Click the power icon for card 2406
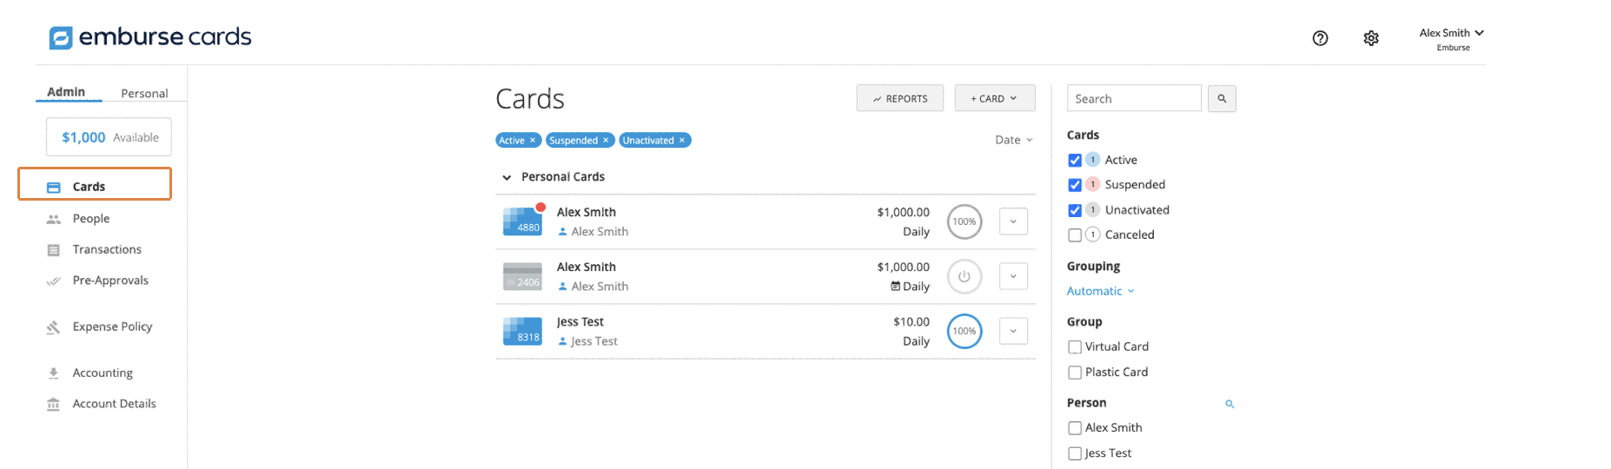 [x=964, y=276]
